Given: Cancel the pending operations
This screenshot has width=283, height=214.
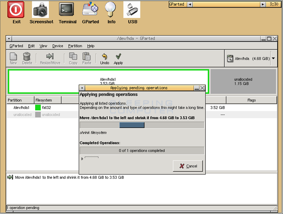Looking at the screenshot, I should tap(188, 166).
